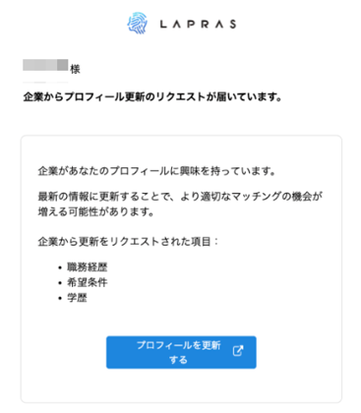
Task: Click the blurred recipient name
Action: (45, 65)
